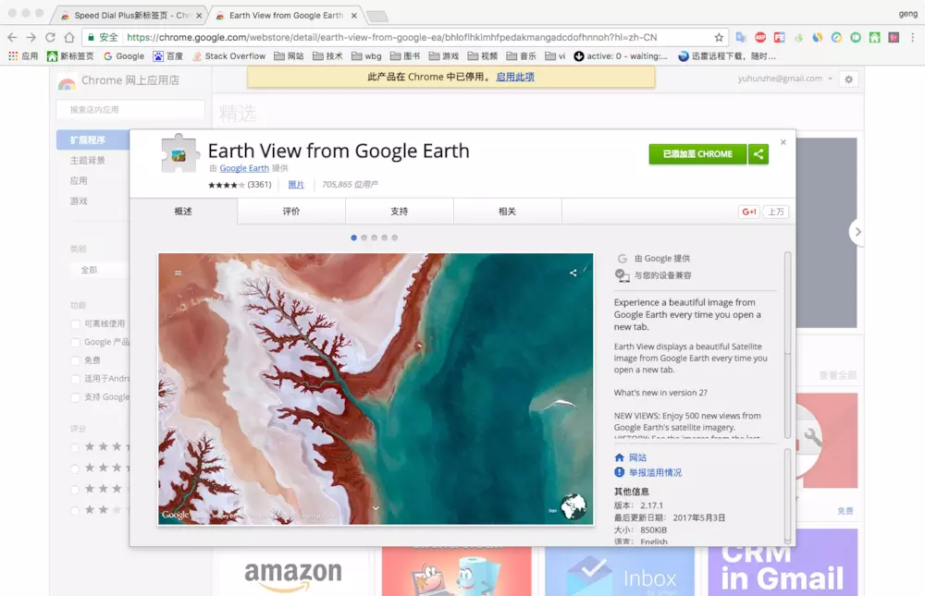The width and height of the screenshot is (925, 596).
Task: Click the 搜索店内应用 search field
Action: [x=130, y=110]
